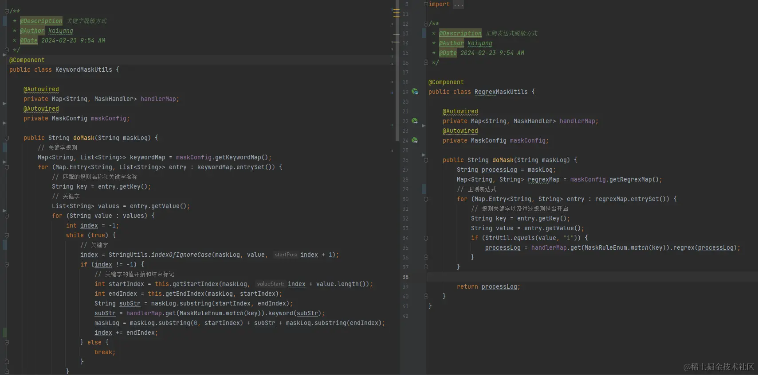Fold the StrUtil.equals if block on line 34

pyautogui.click(x=426, y=238)
